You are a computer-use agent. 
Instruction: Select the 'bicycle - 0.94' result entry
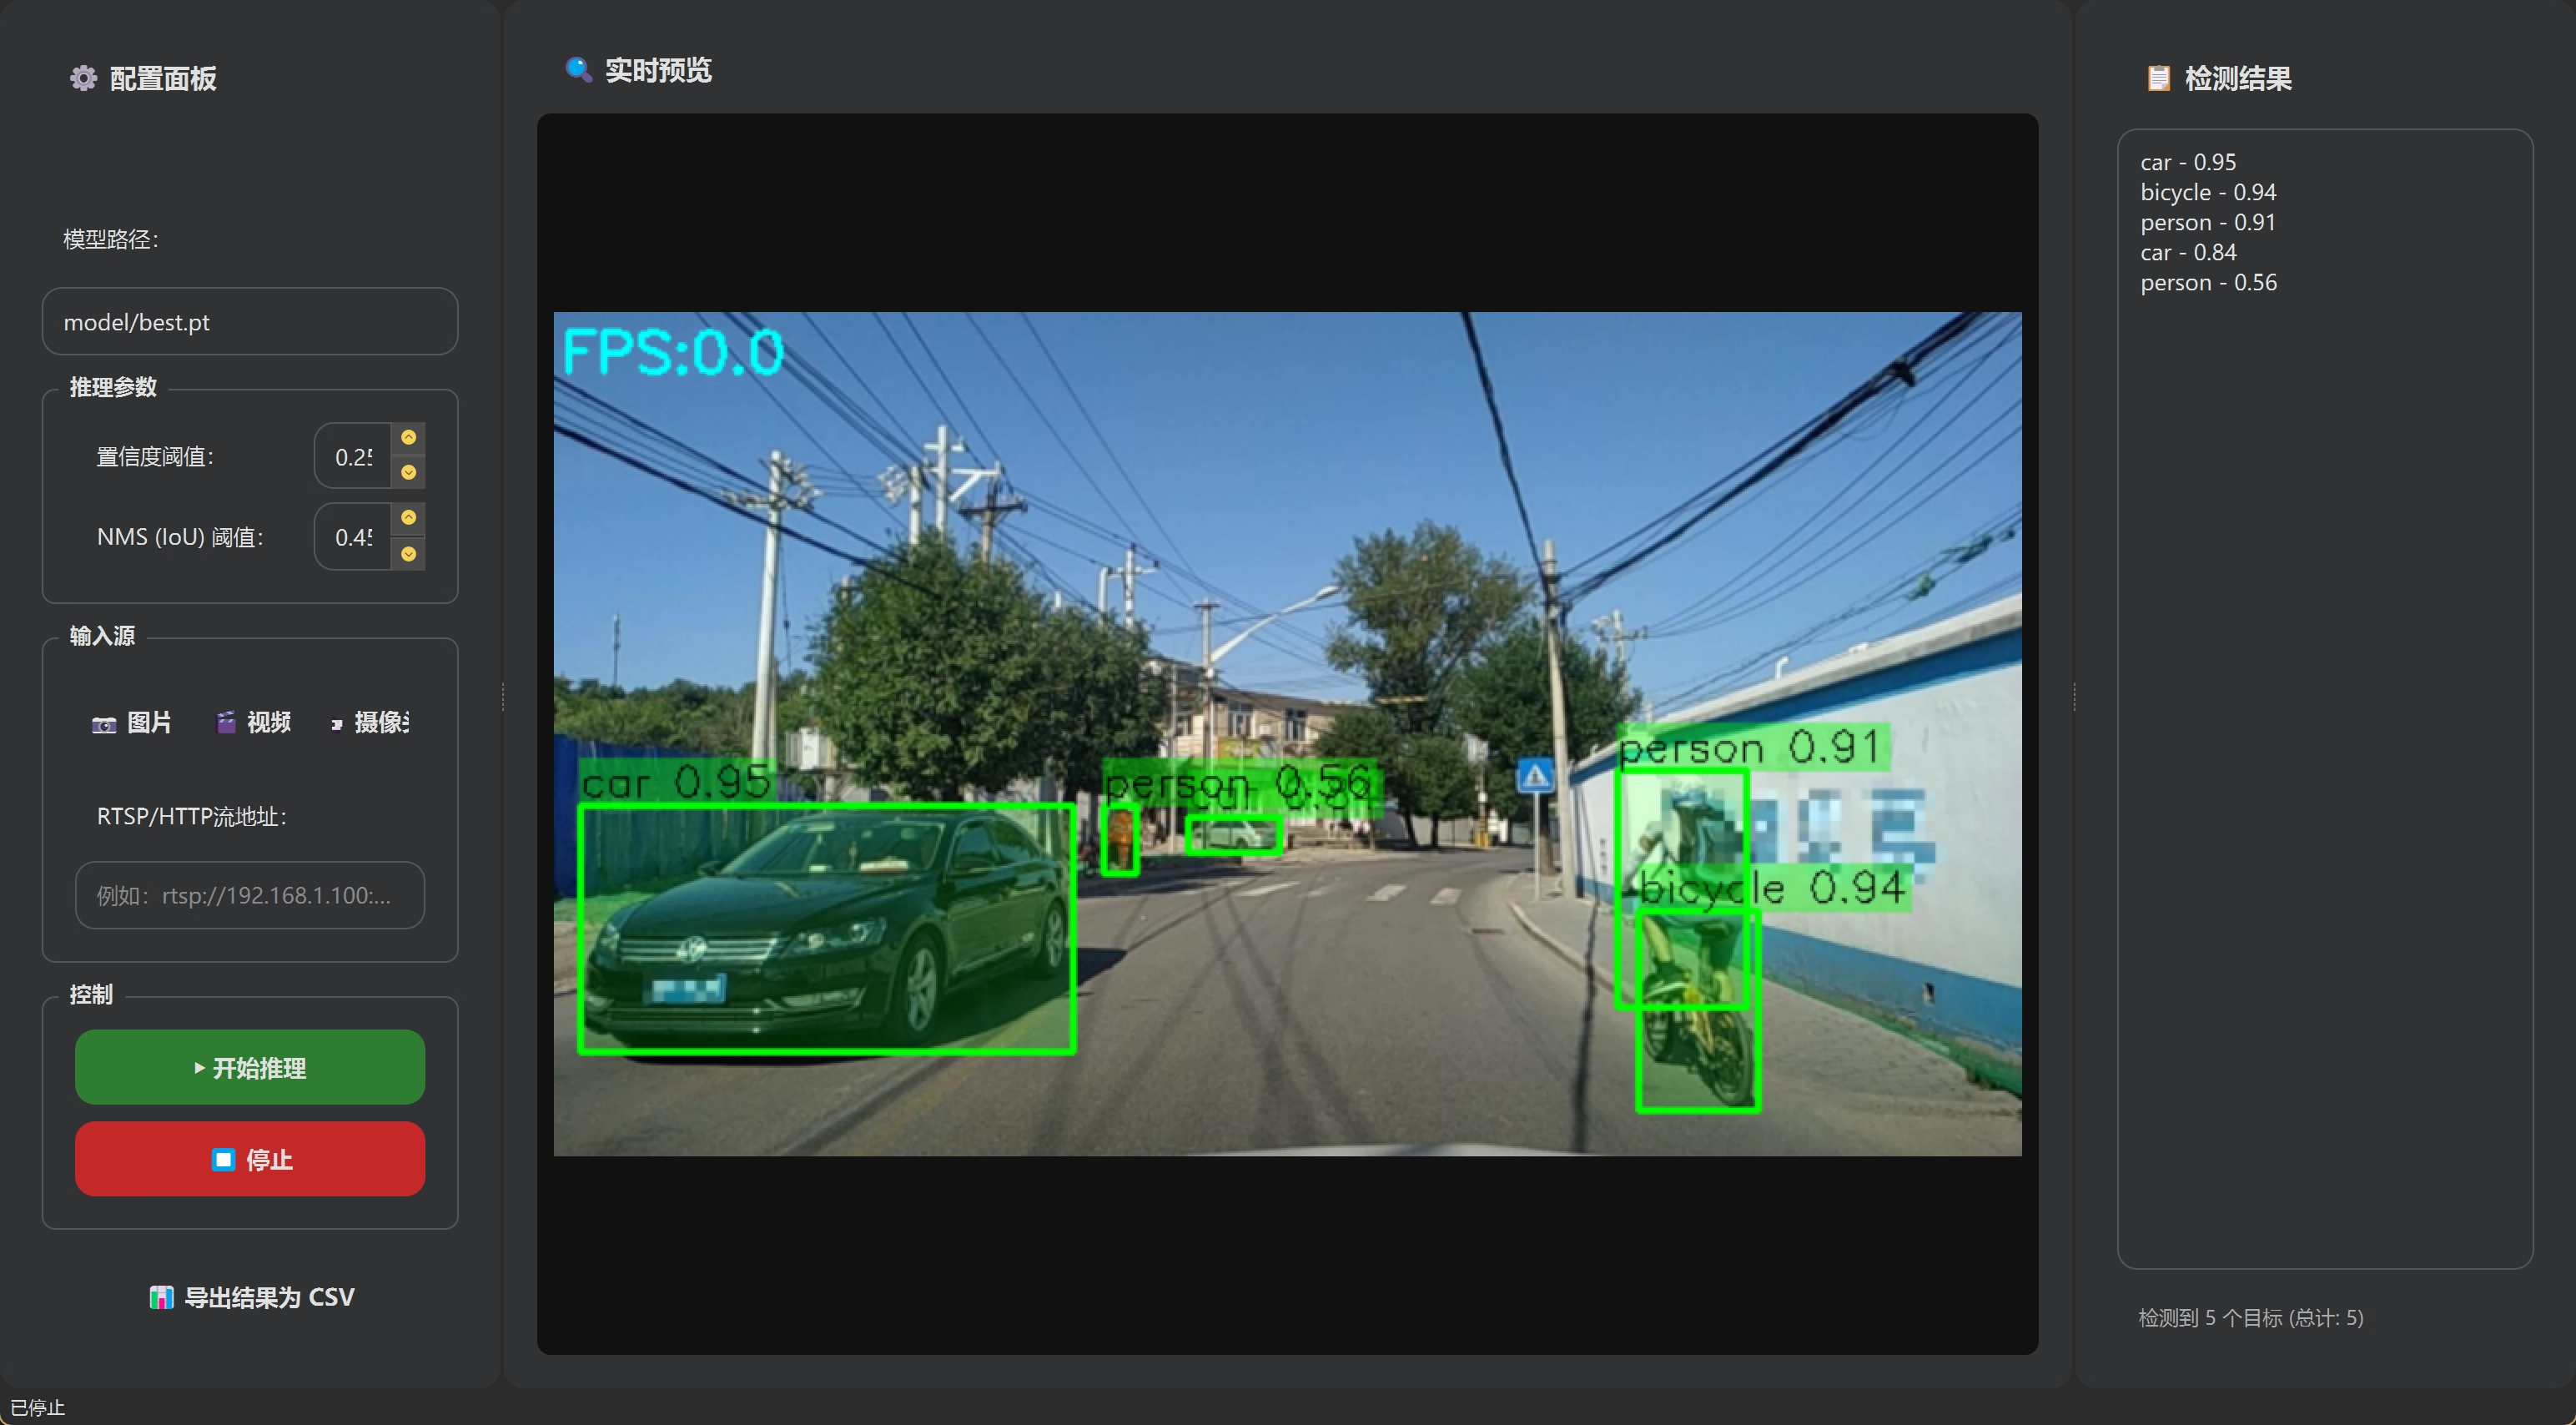pyautogui.click(x=2208, y=192)
